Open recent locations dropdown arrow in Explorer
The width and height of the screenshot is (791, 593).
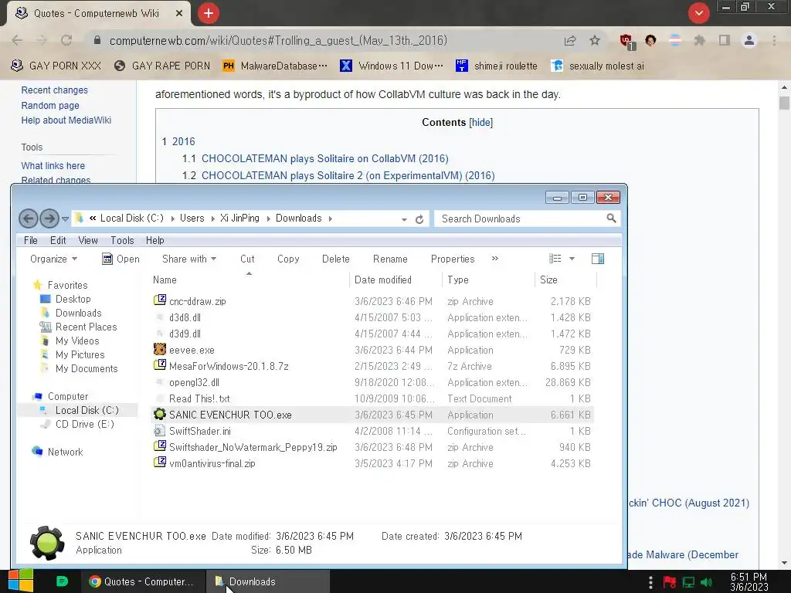pos(65,219)
